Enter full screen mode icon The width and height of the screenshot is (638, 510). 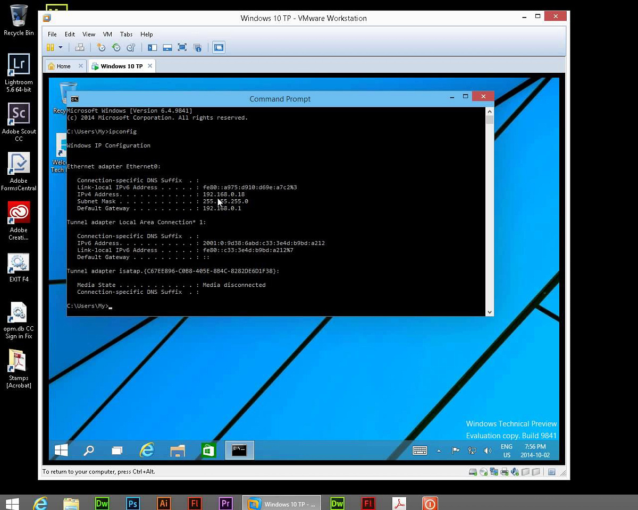click(182, 47)
